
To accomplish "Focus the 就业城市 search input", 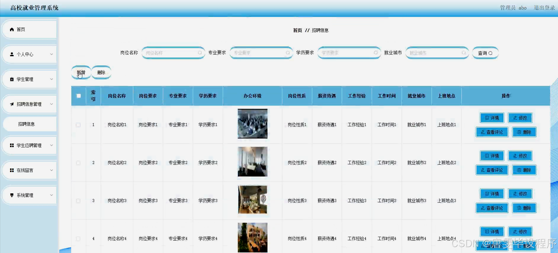I will 437,53.
